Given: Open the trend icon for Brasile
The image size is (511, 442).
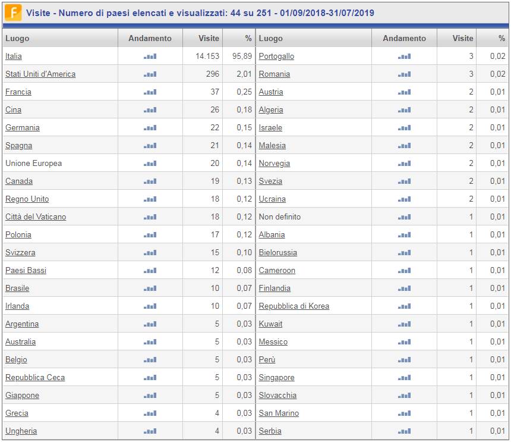Looking at the screenshot, I should [x=150, y=289].
